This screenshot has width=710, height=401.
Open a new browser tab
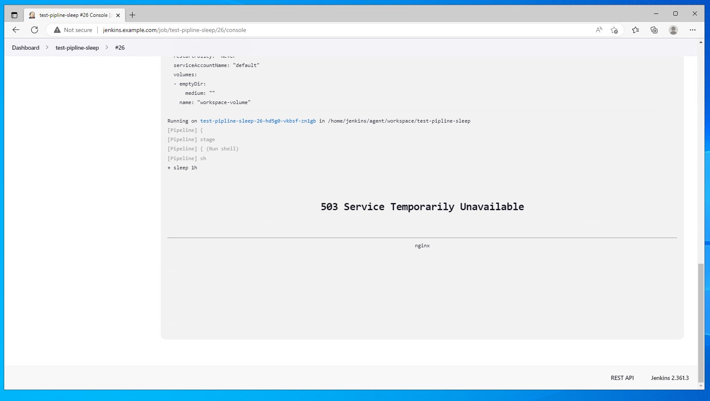[133, 15]
